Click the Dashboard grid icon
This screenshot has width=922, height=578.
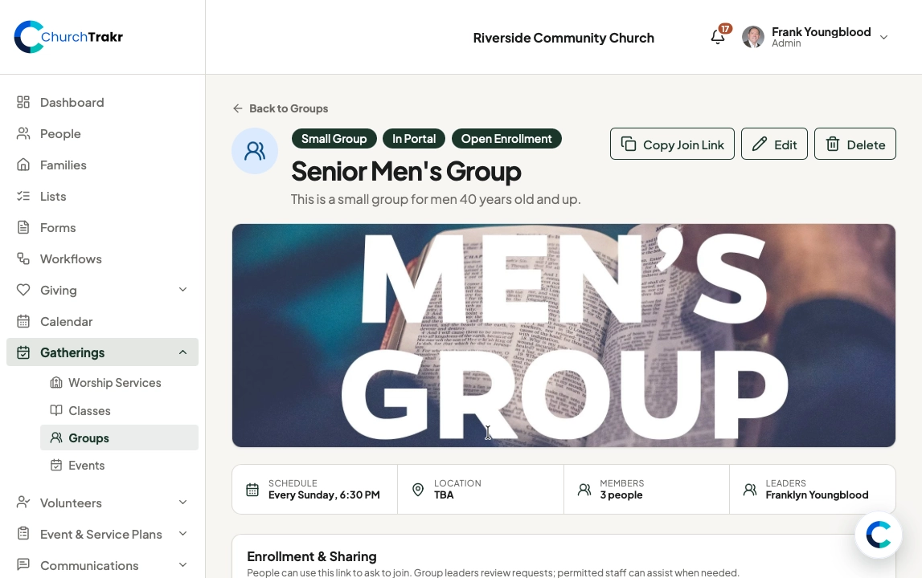(x=23, y=102)
